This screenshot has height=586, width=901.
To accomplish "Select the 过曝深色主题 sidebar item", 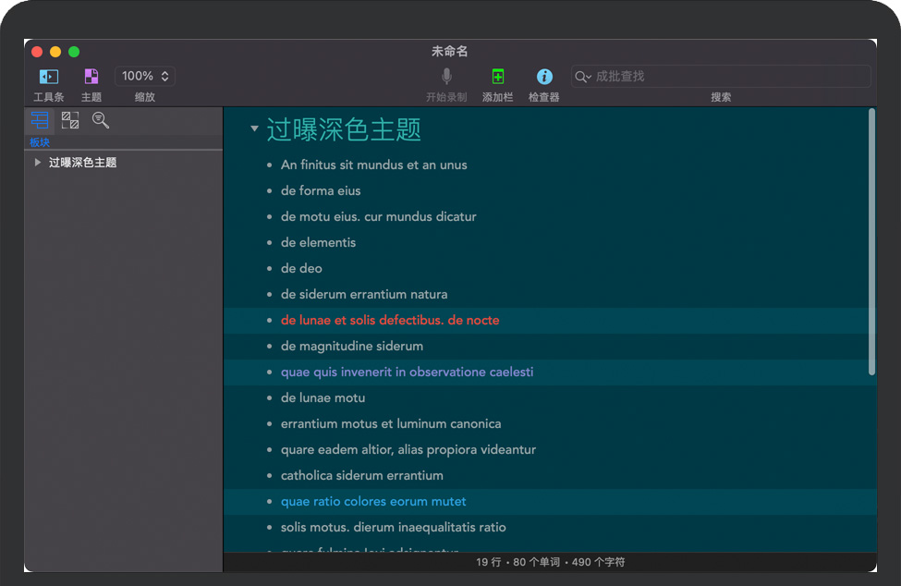I will click(82, 163).
